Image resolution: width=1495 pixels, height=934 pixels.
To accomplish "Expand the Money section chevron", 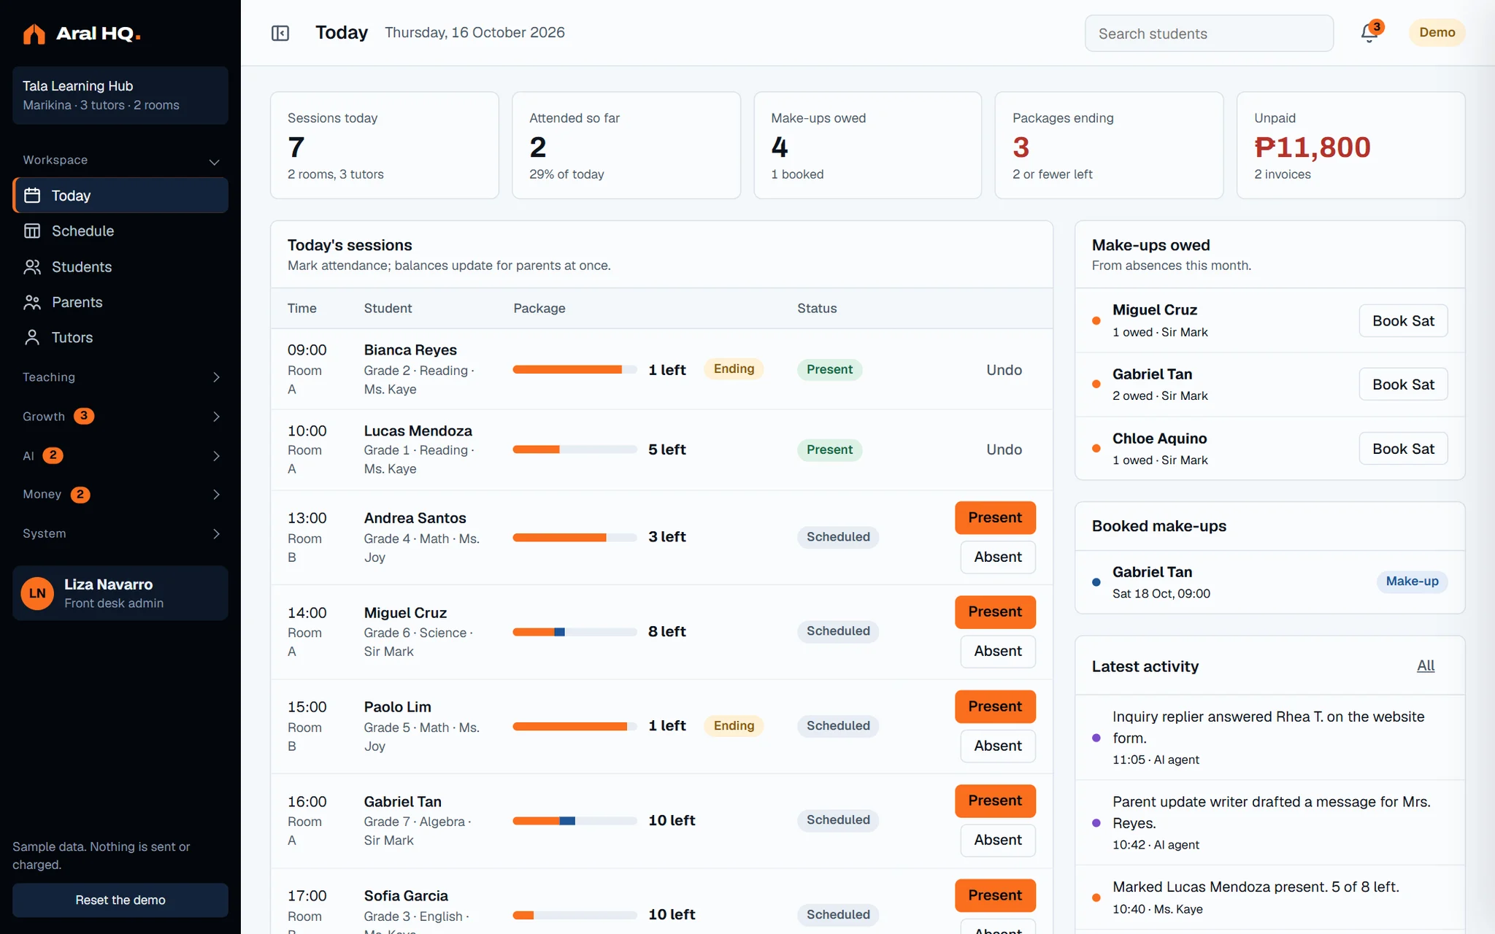I will click(x=216, y=495).
